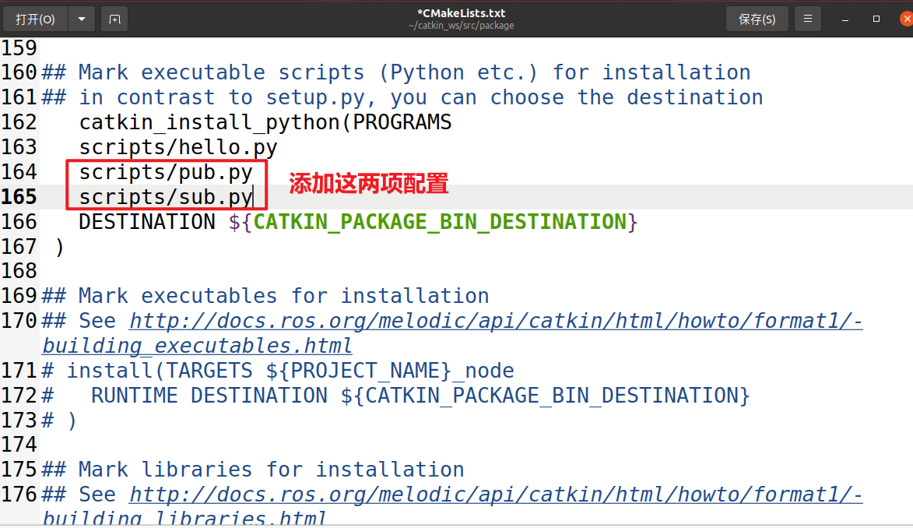The image size is (913, 528).
Task: Click empty line 174 in editor
Action: pos(311,445)
